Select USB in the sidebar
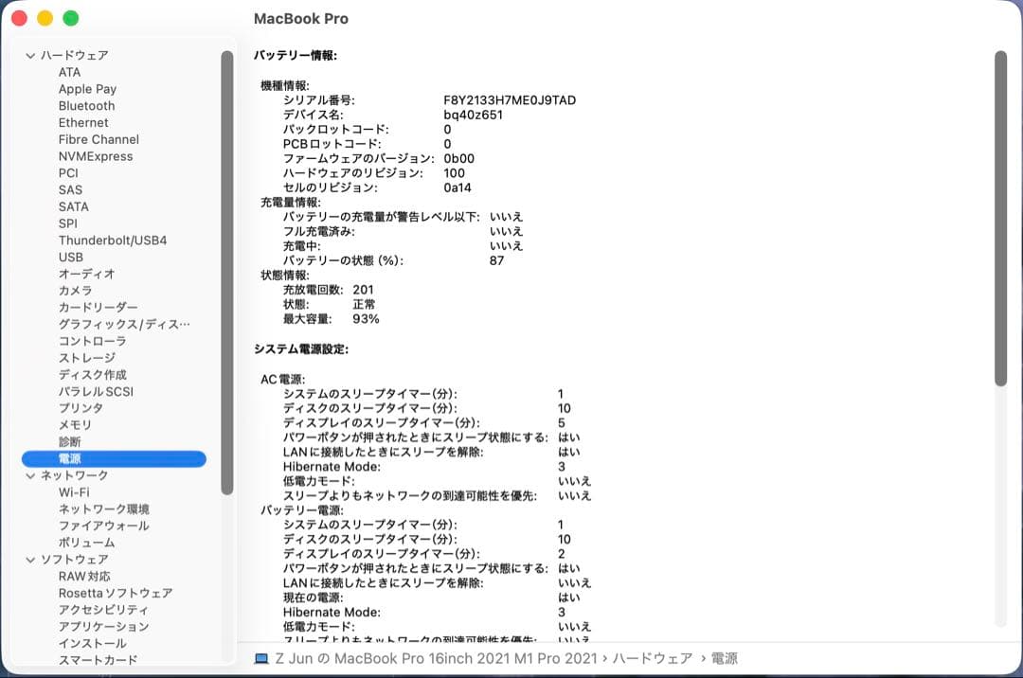The image size is (1023, 678). 71,258
